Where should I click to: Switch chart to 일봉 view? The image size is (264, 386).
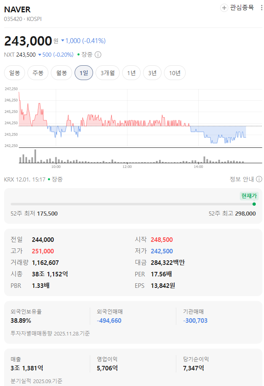pyautogui.click(x=14, y=73)
